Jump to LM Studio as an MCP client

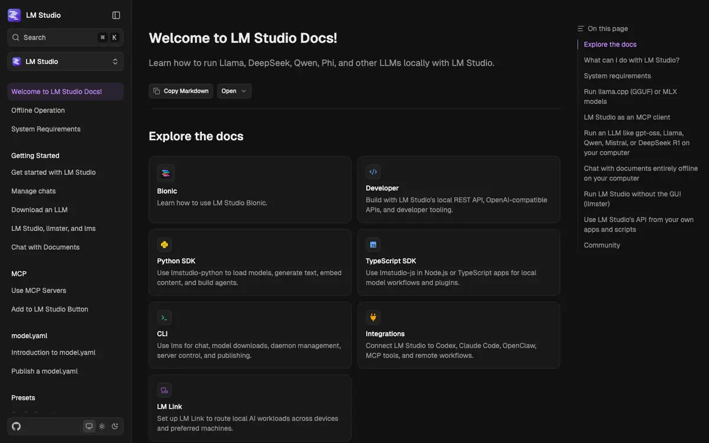[x=627, y=117]
